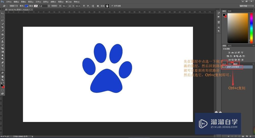Swap foreground and background colors
255x138 pixels.
(x=4, y=83)
